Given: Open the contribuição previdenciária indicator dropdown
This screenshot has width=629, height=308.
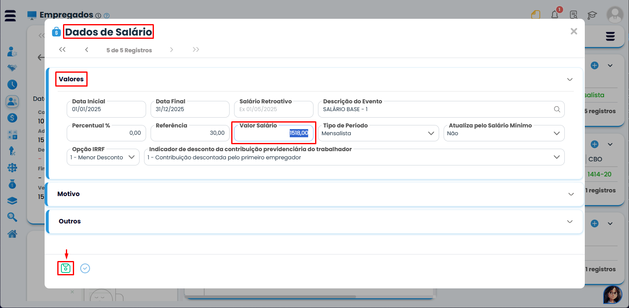Looking at the screenshot, I should click(x=354, y=157).
